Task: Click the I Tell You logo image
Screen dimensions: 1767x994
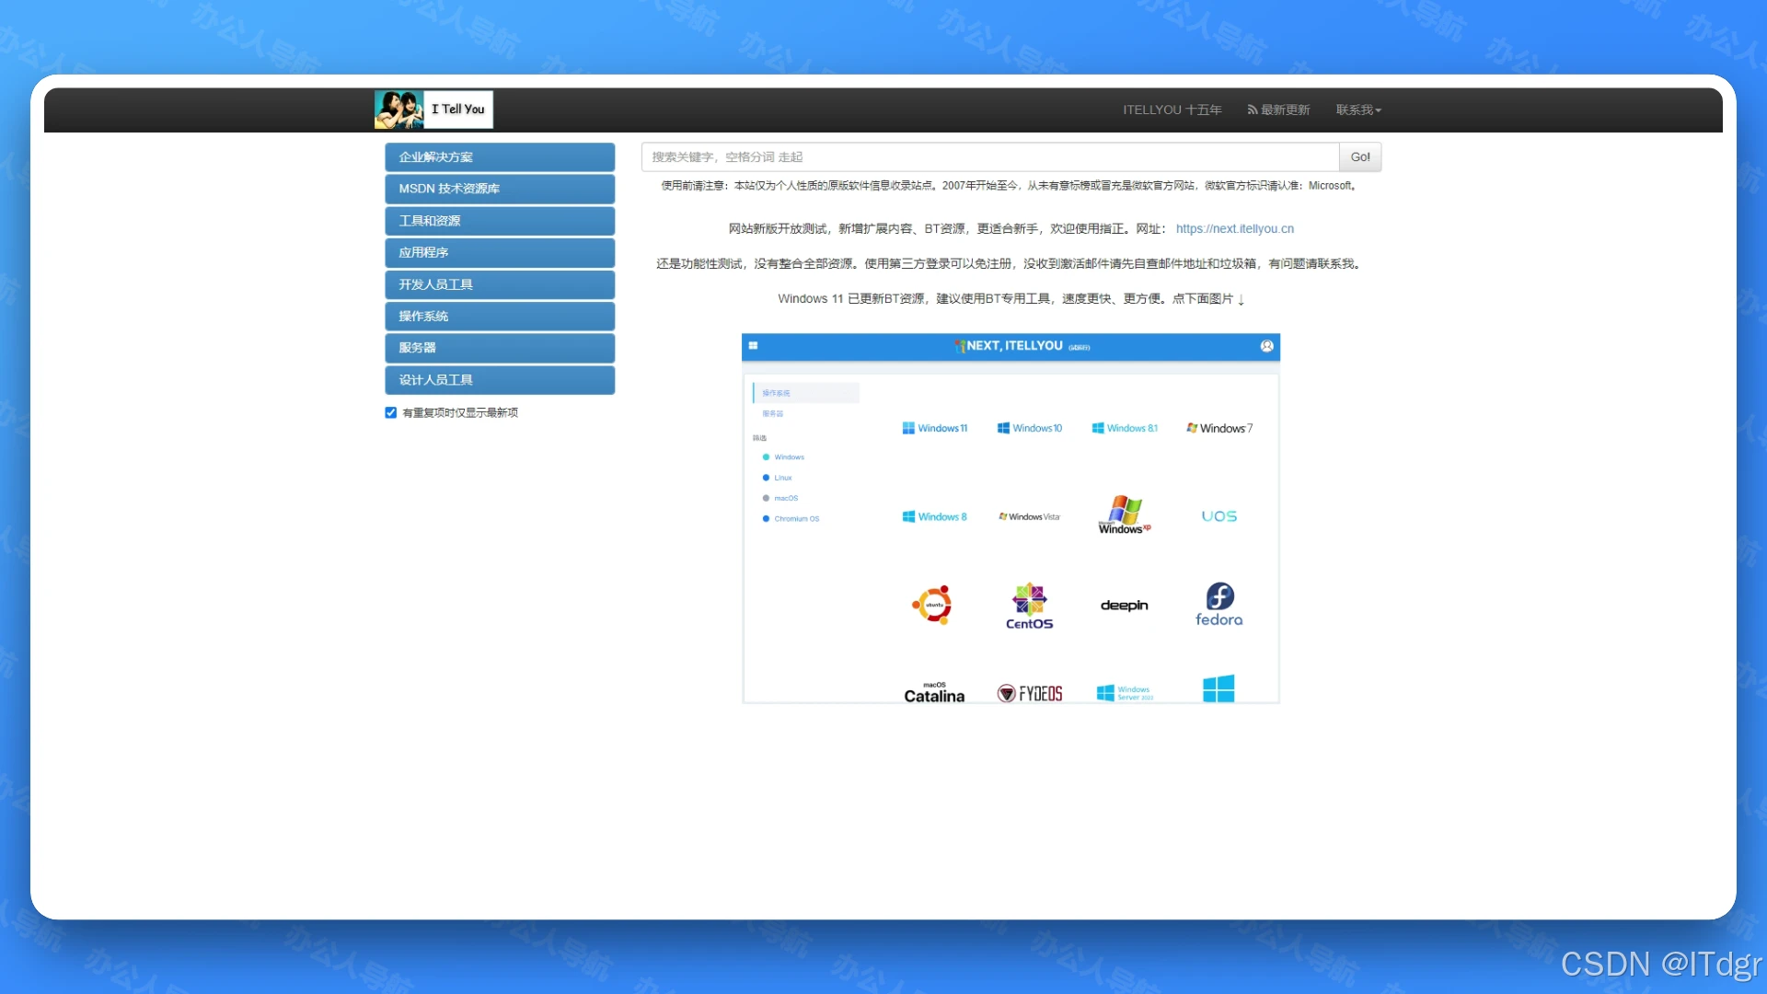Action: click(x=433, y=110)
